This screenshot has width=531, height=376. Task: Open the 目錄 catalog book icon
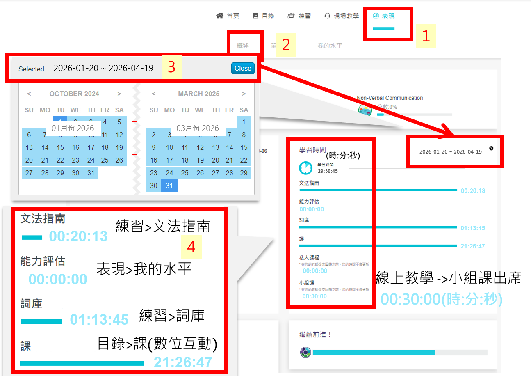[x=255, y=16]
